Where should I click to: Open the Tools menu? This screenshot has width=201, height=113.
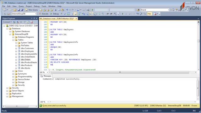tap(44, 6)
